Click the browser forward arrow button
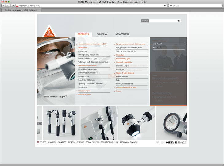The image size is (224, 166). 8,6
